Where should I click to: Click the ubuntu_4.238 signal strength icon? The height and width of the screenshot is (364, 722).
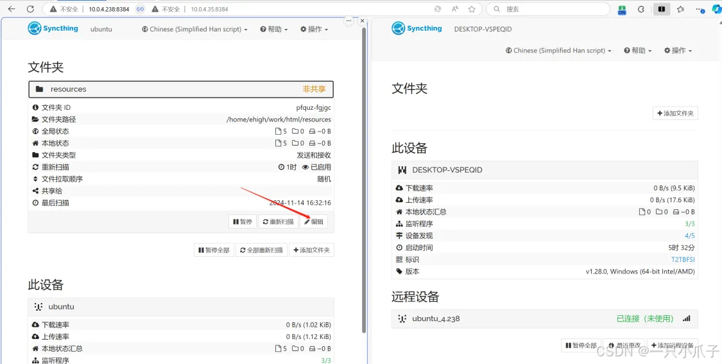tap(687, 318)
